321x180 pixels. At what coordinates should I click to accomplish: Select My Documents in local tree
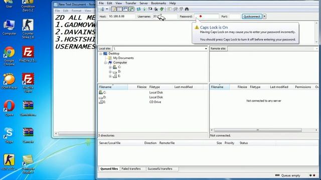pos(123,58)
